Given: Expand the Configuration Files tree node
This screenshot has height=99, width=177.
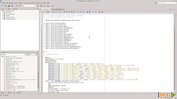Looking at the screenshot, I should coord(2,19).
